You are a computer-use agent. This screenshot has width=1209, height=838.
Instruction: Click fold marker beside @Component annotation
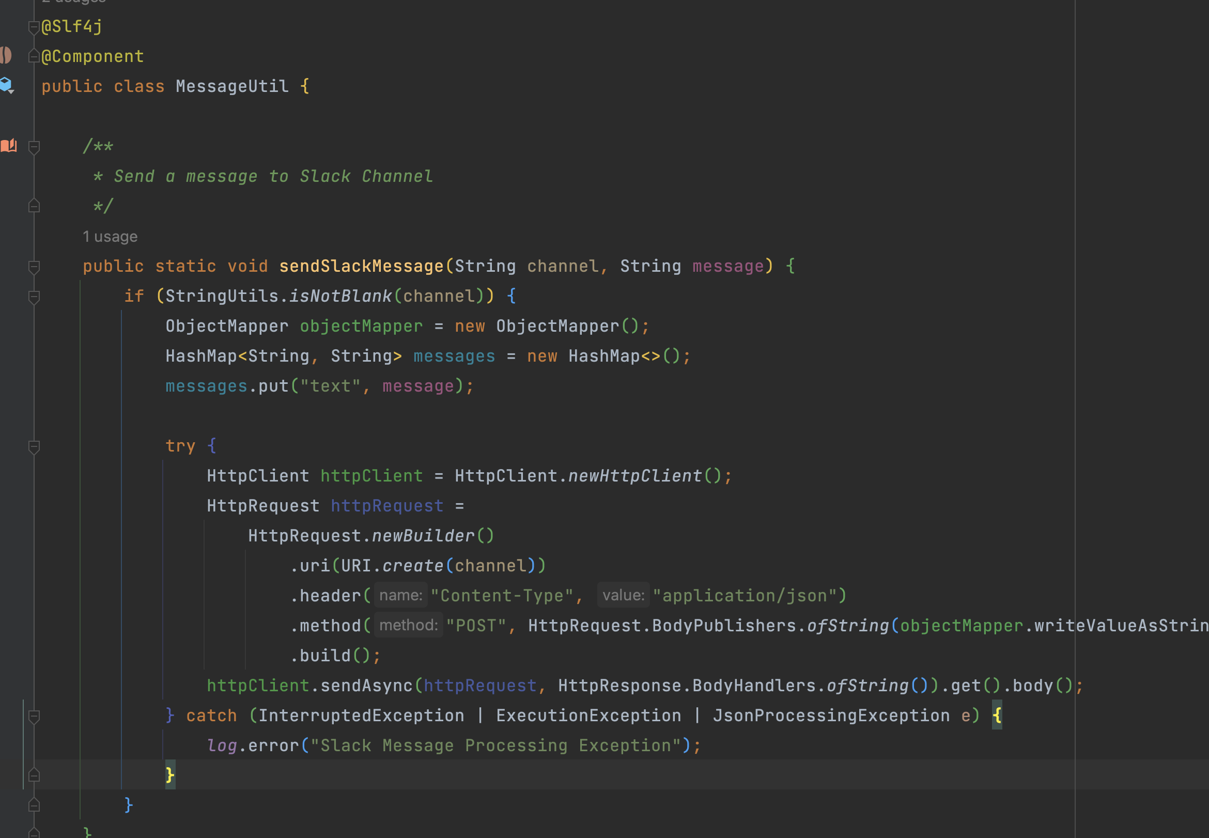tap(34, 56)
